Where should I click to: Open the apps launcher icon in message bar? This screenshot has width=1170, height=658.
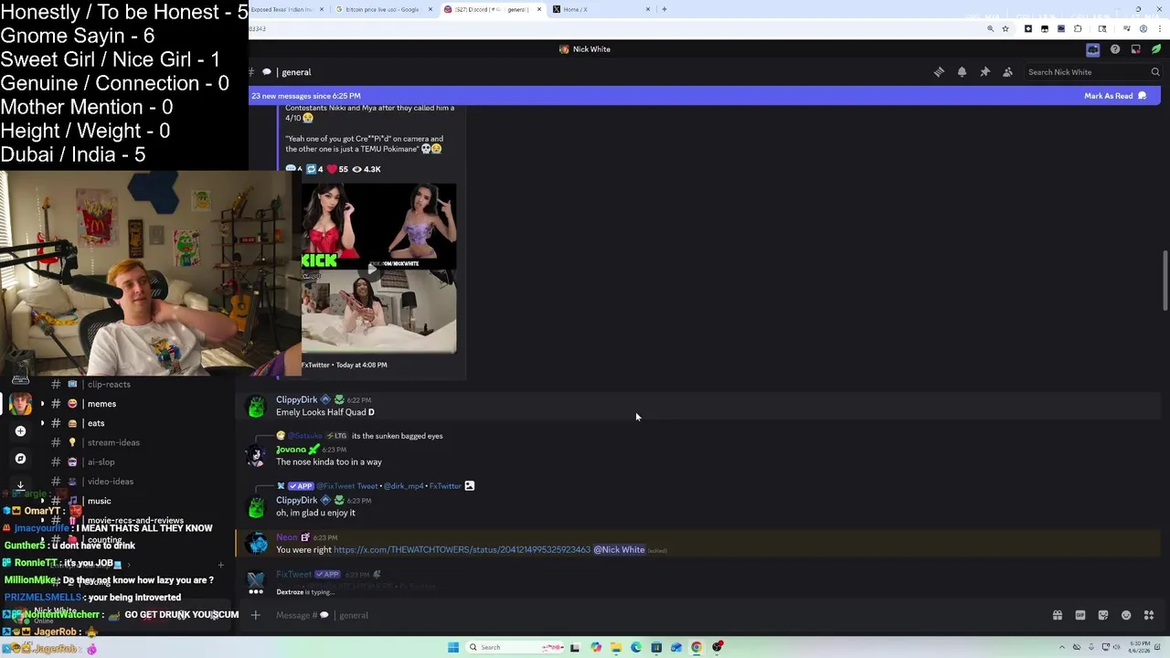(x=1149, y=615)
